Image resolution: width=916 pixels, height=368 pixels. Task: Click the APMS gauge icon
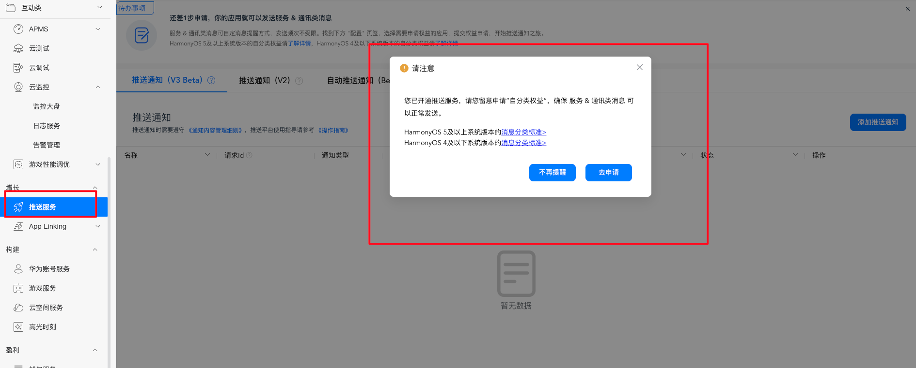pos(18,29)
